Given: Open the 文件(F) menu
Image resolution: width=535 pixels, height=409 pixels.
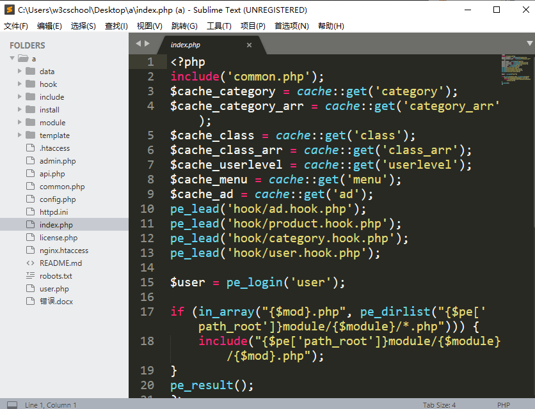Looking at the screenshot, I should (16, 26).
